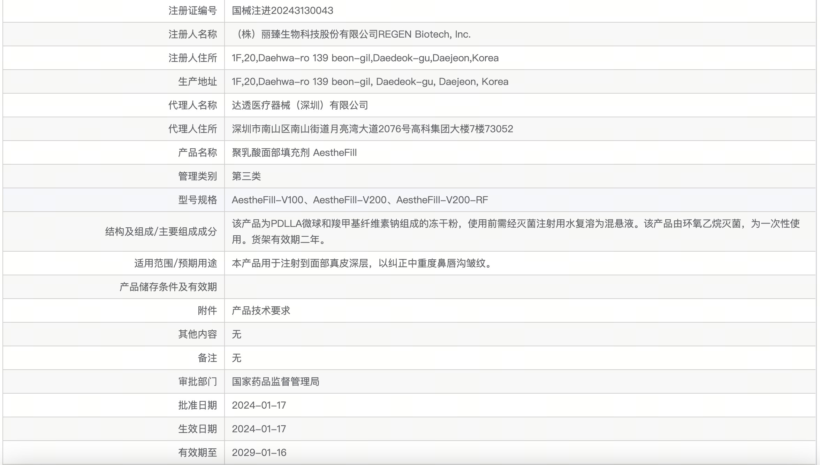Screen dimensions: 820x465
Task: Select the 生效日期 label
Action: (198, 429)
